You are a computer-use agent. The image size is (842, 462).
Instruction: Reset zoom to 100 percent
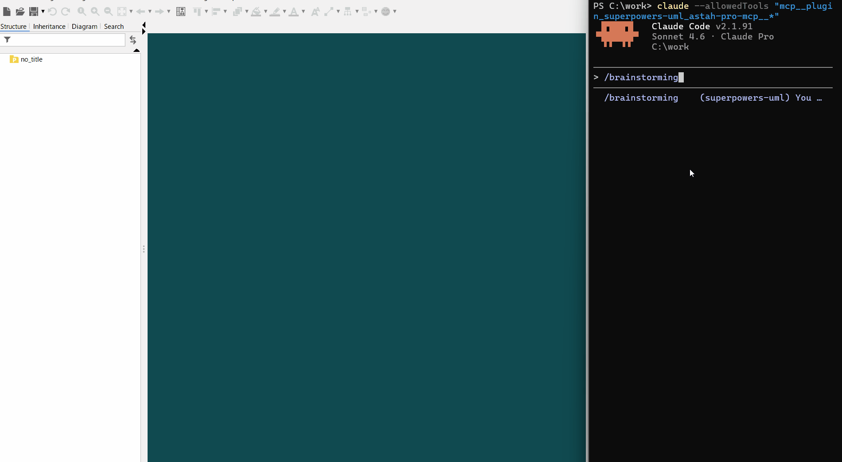coord(82,12)
